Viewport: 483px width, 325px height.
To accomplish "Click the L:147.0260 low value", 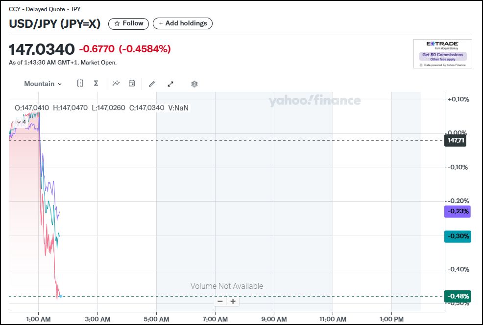I will (x=108, y=108).
